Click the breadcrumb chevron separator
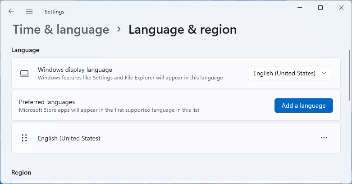 point(119,29)
